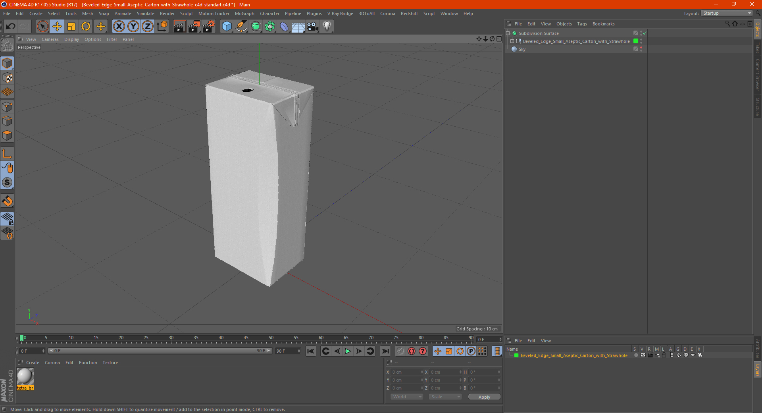Switch to Edges mode

pos(7,121)
